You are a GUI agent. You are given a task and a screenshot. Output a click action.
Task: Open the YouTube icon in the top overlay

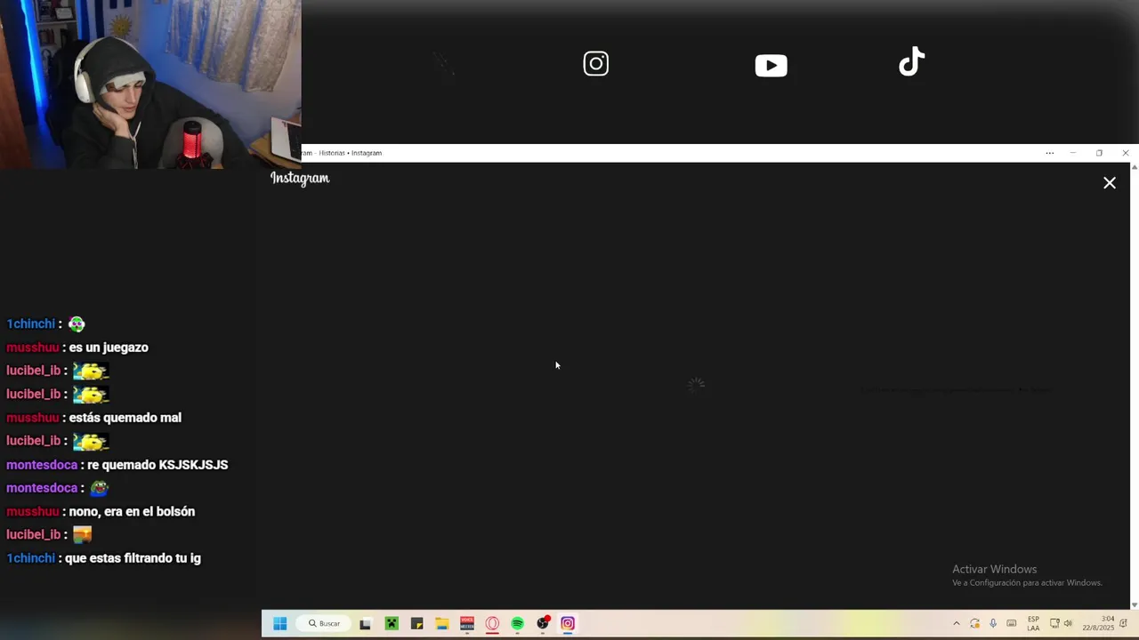[771, 66]
